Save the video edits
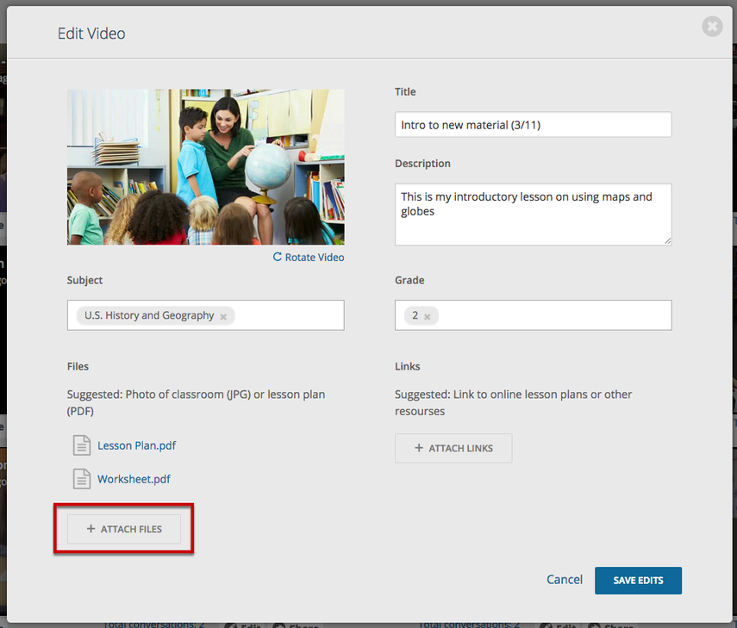The width and height of the screenshot is (737, 628). pyautogui.click(x=638, y=581)
